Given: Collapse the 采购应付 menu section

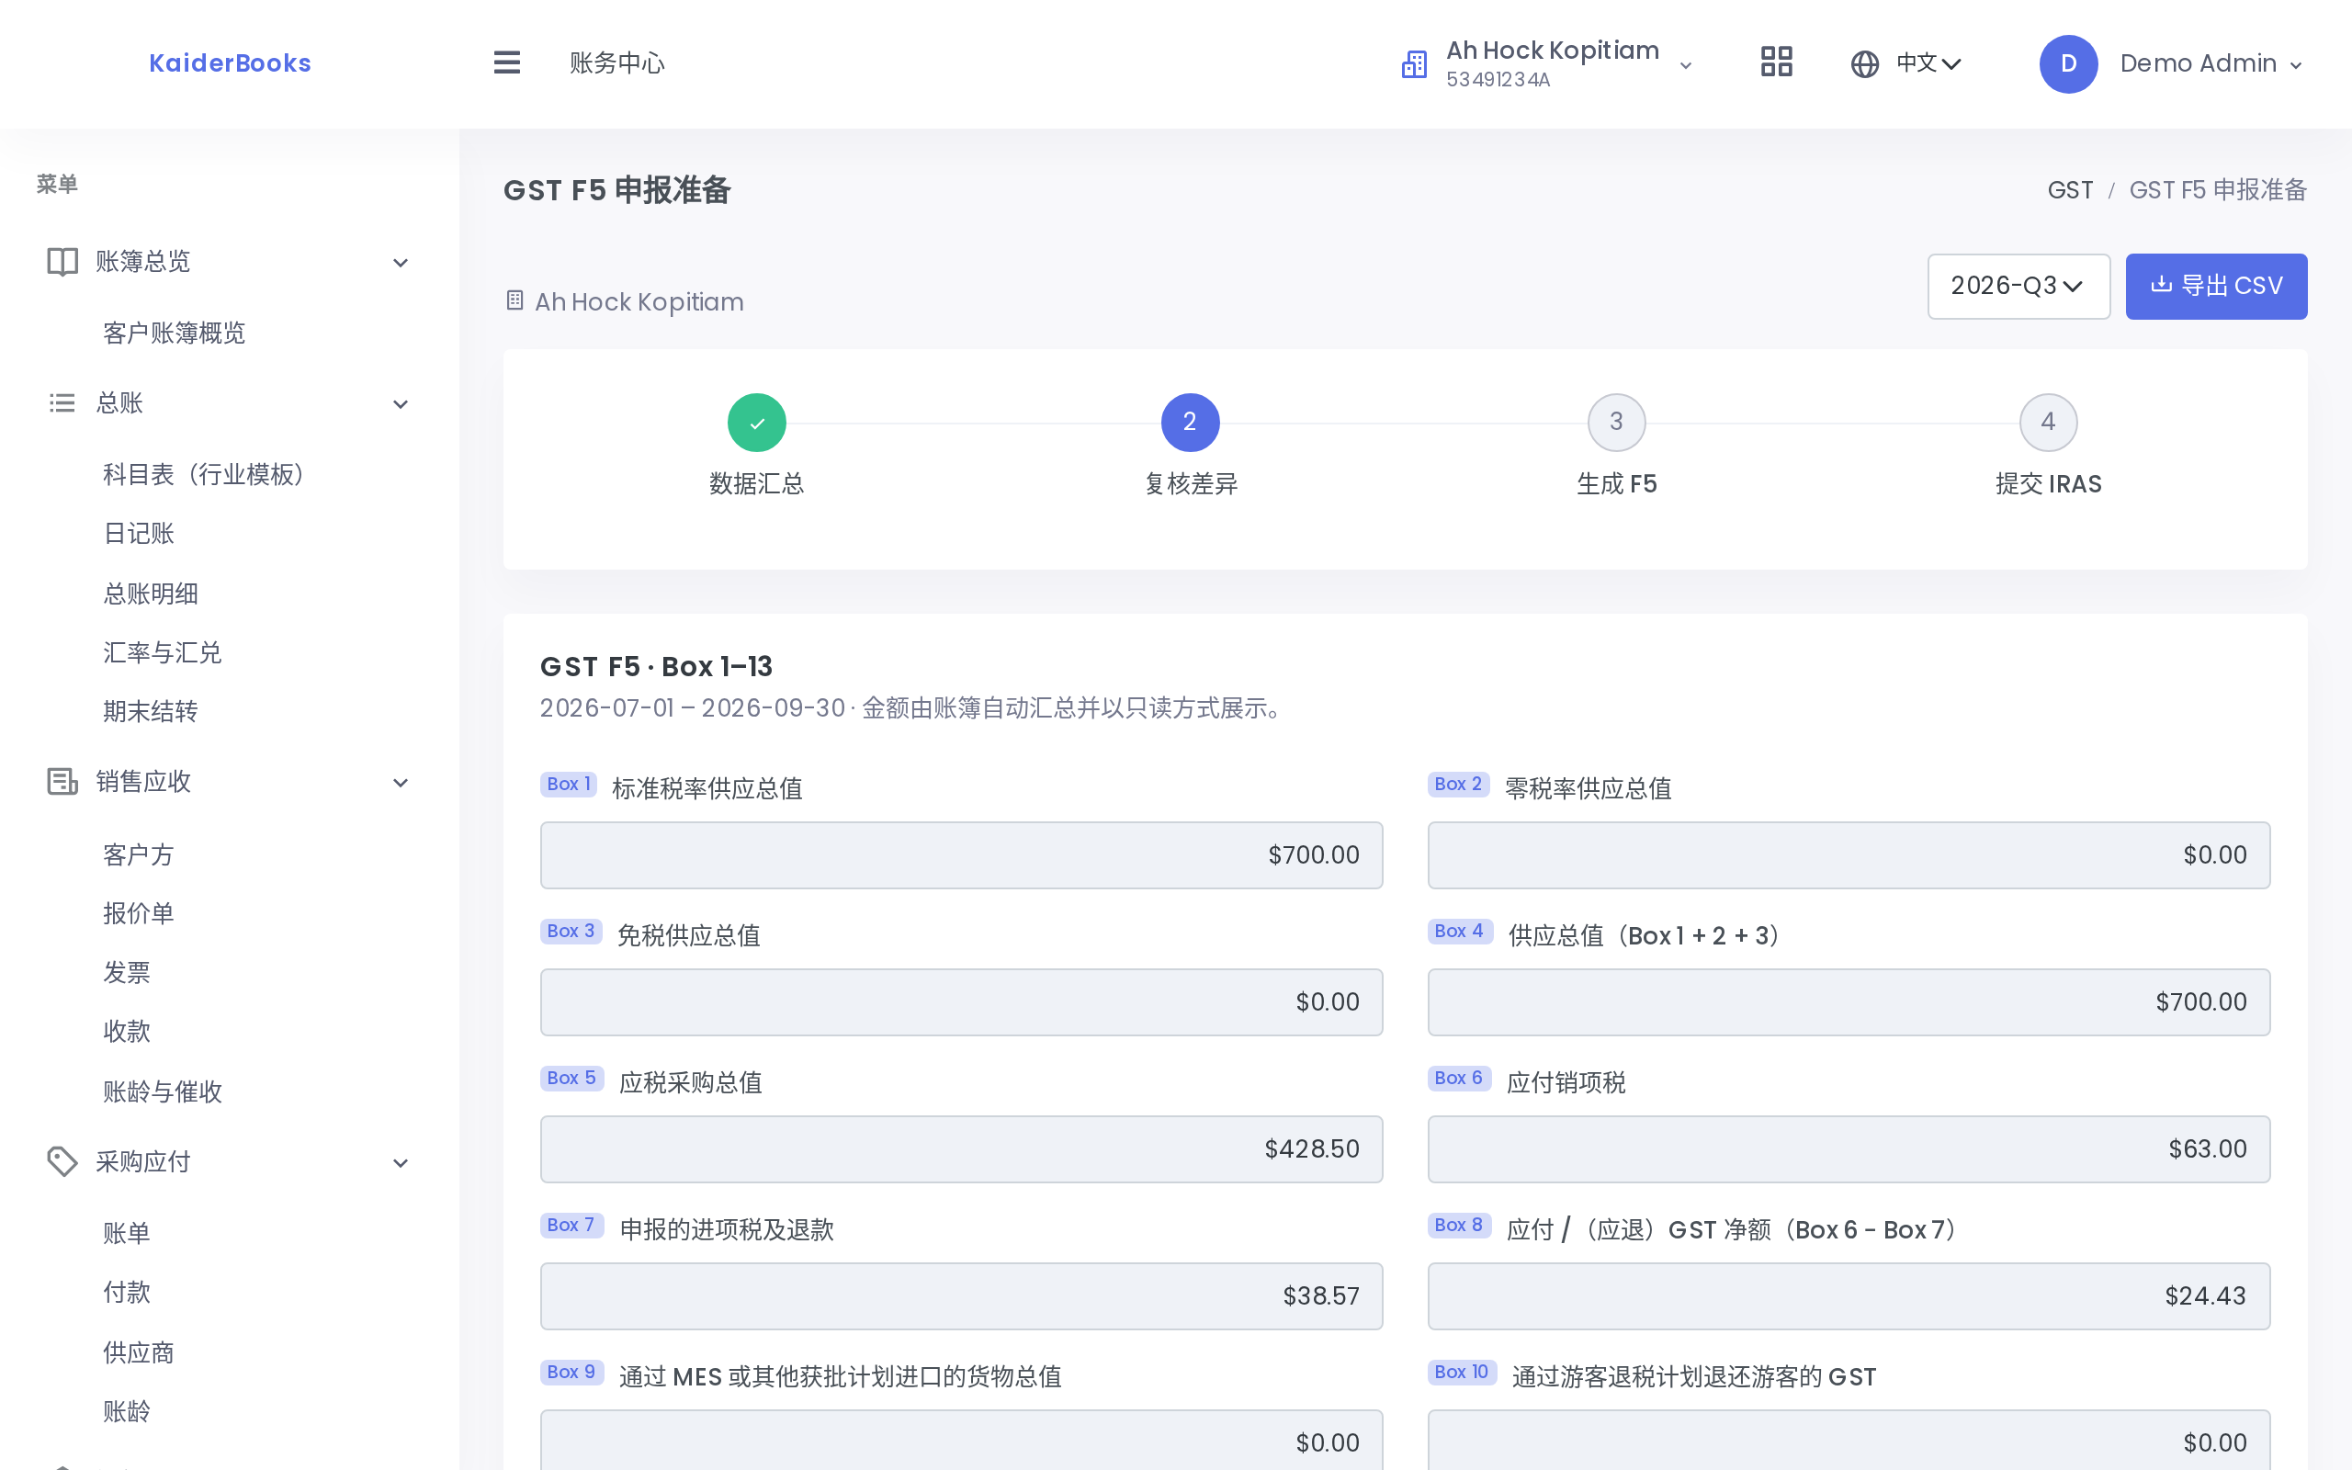Looking at the screenshot, I should click(x=400, y=1163).
